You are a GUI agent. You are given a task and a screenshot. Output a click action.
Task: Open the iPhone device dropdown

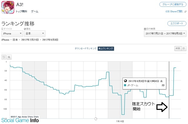point(12,34)
